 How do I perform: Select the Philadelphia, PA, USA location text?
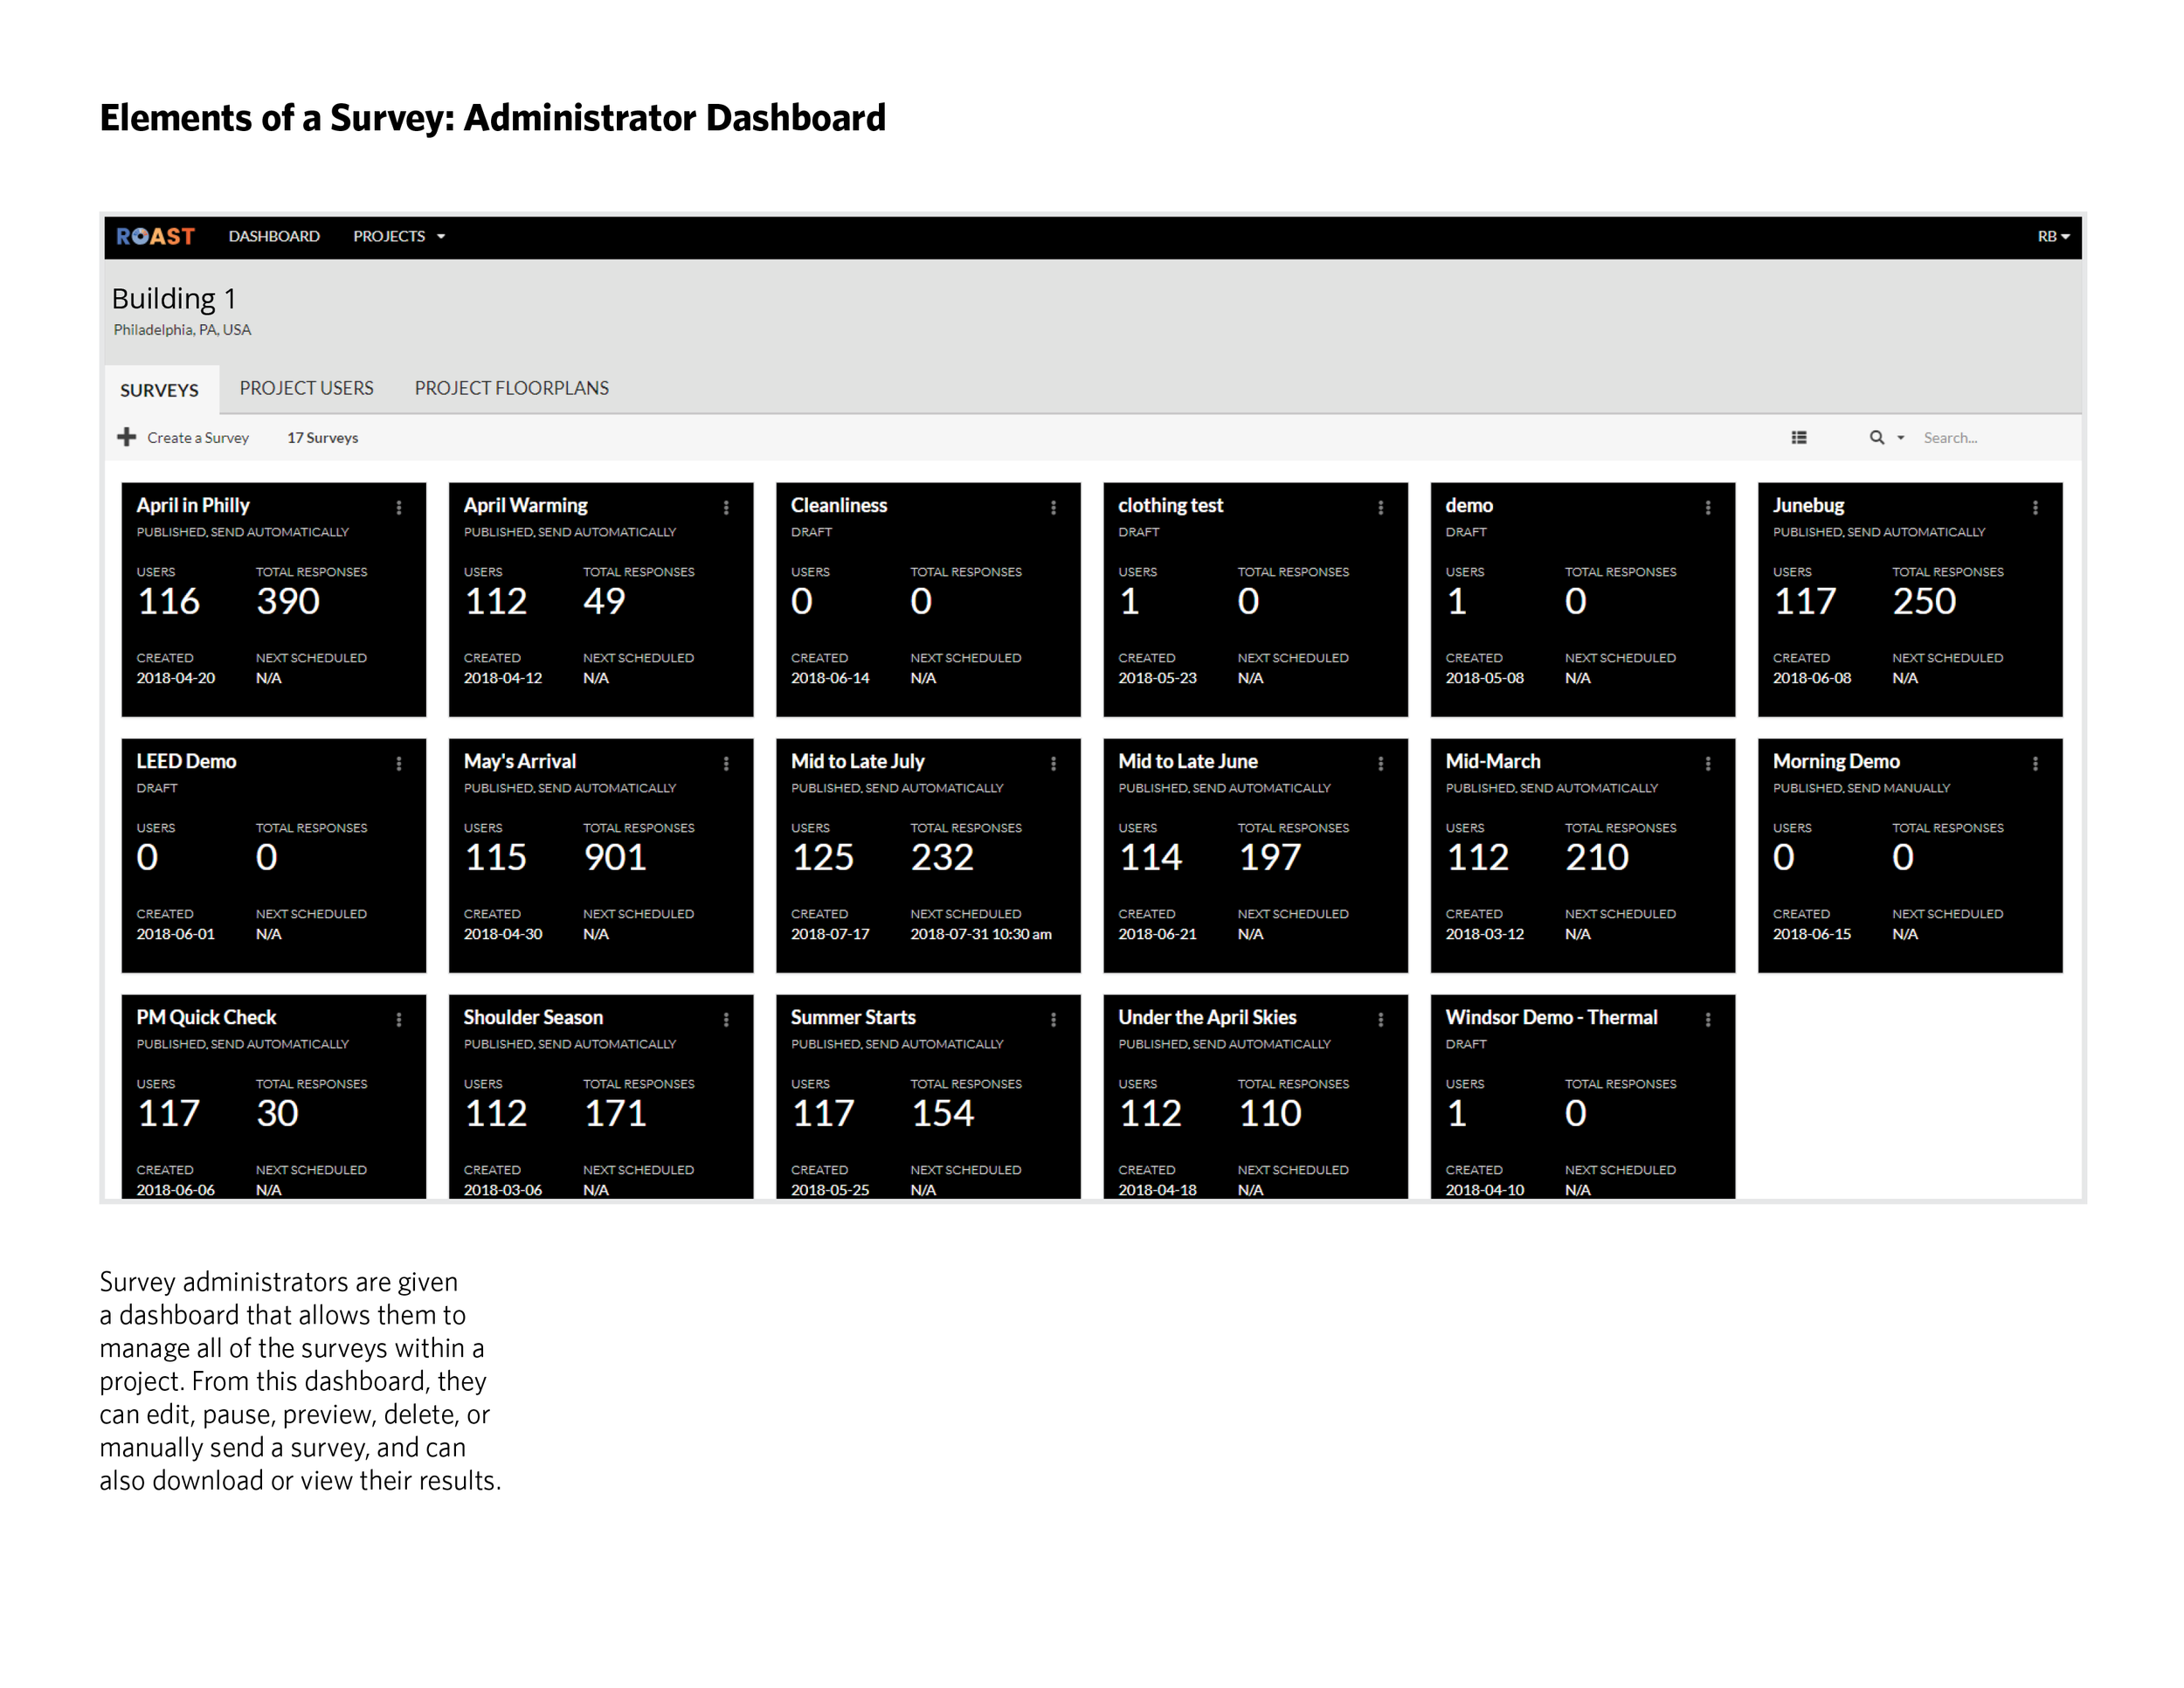pos(182,330)
